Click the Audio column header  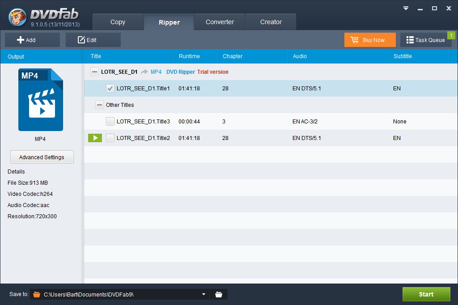[x=338, y=56]
